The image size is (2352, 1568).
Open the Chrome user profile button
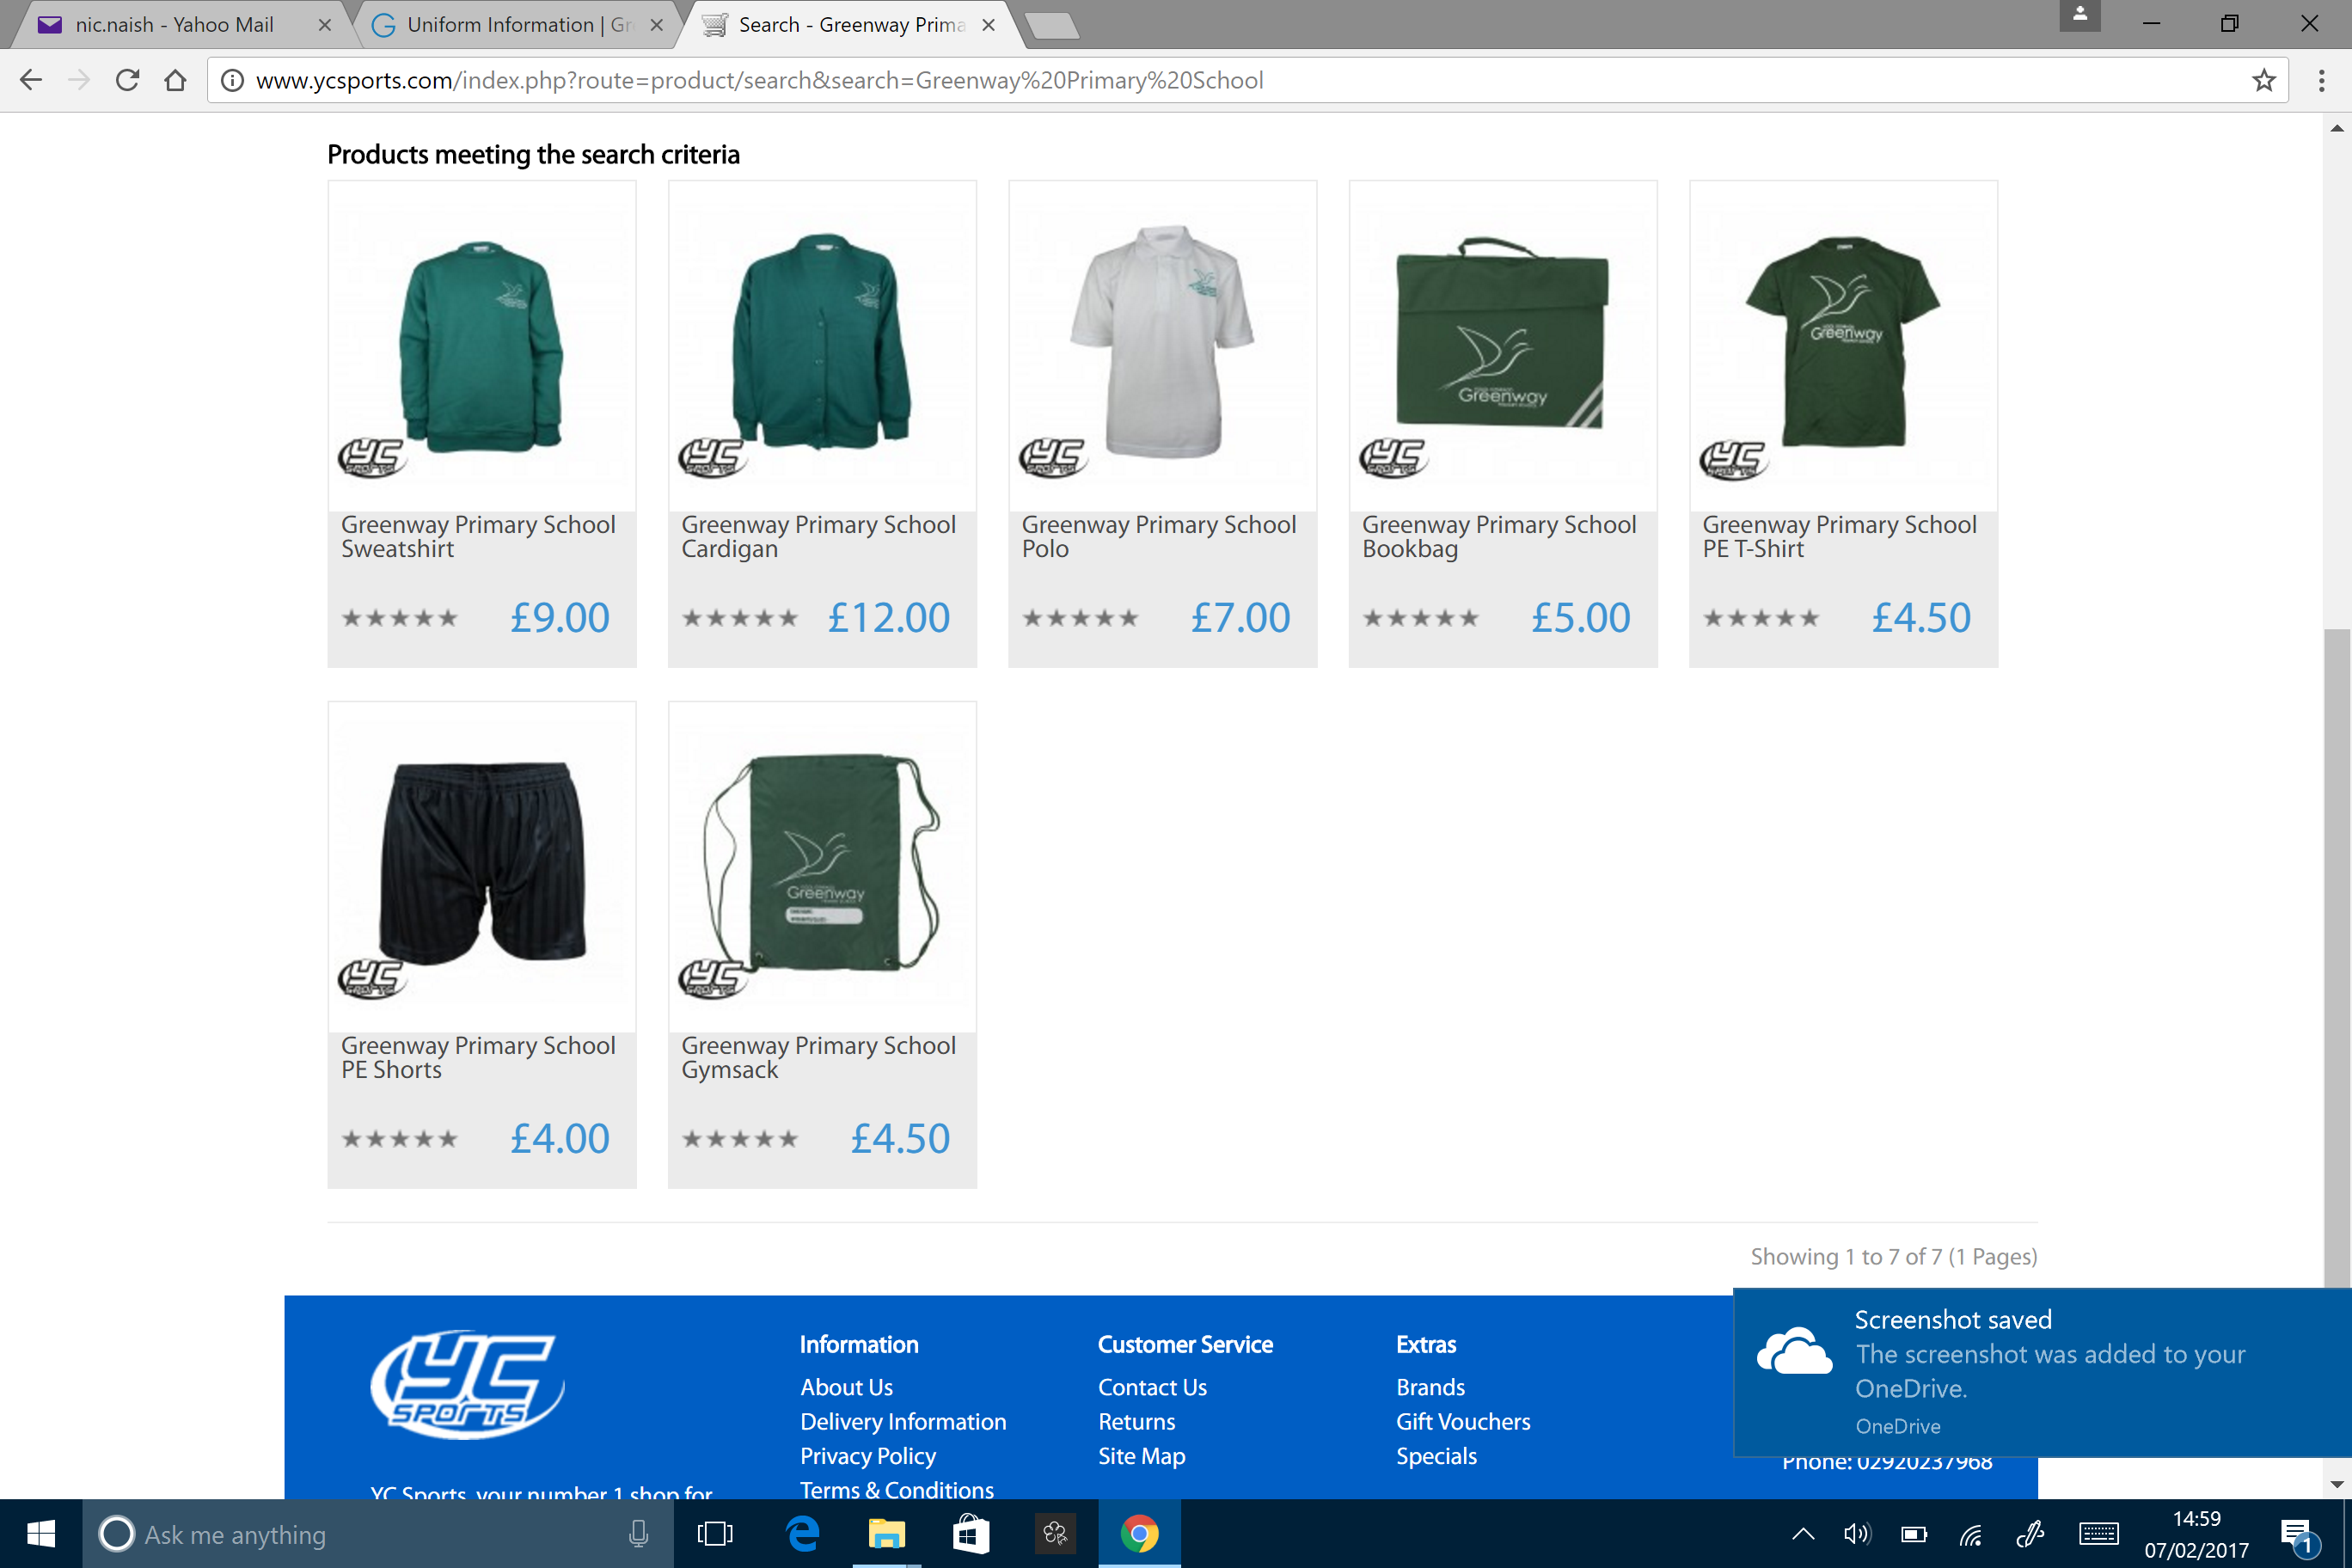[x=2079, y=15]
